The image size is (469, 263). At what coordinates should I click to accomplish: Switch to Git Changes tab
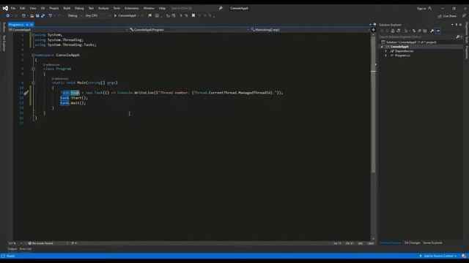[x=412, y=243]
